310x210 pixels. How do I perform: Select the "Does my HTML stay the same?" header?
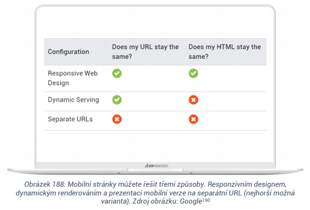pyautogui.click(x=224, y=52)
